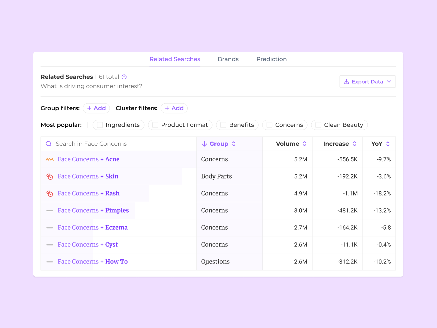Click the rising trend icon beside Face Concerns + Acne
This screenshot has width=437, height=328.
pyautogui.click(x=49, y=159)
